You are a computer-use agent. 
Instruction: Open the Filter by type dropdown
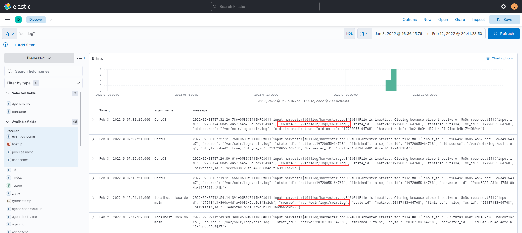click(43, 83)
